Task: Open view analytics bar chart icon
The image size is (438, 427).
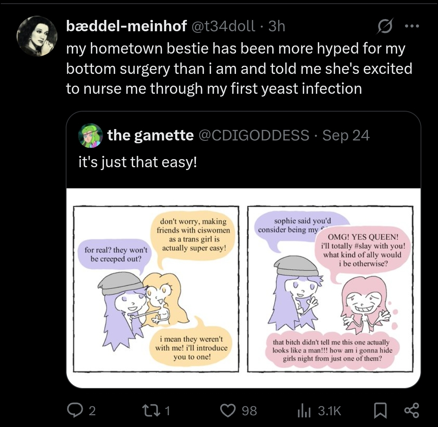Action: (304, 410)
